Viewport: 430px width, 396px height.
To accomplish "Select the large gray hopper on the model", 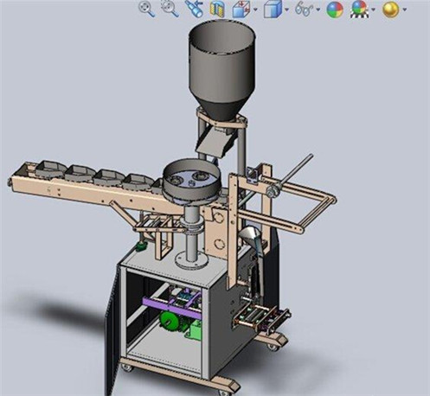I will (222, 72).
